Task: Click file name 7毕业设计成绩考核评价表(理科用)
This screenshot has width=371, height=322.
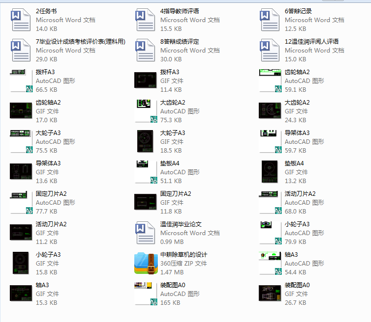Action: click(80, 42)
